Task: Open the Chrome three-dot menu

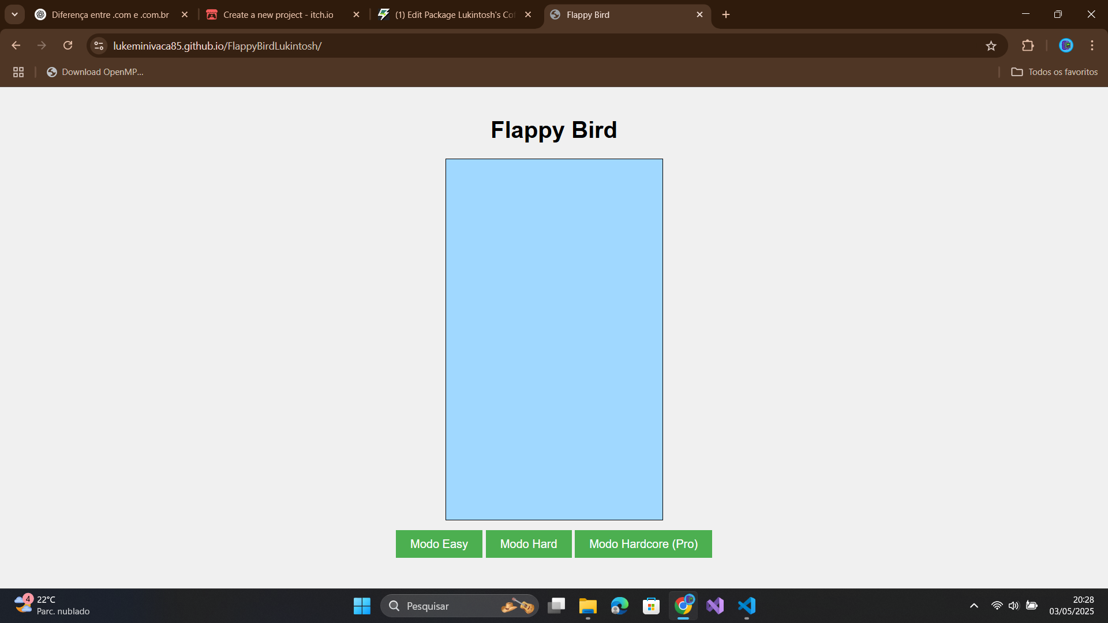Action: [x=1092, y=46]
